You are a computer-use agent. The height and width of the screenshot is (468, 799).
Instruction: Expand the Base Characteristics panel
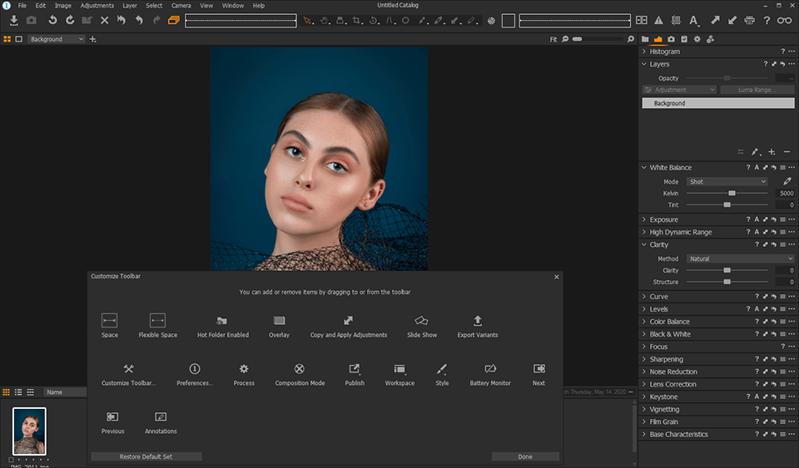point(644,435)
